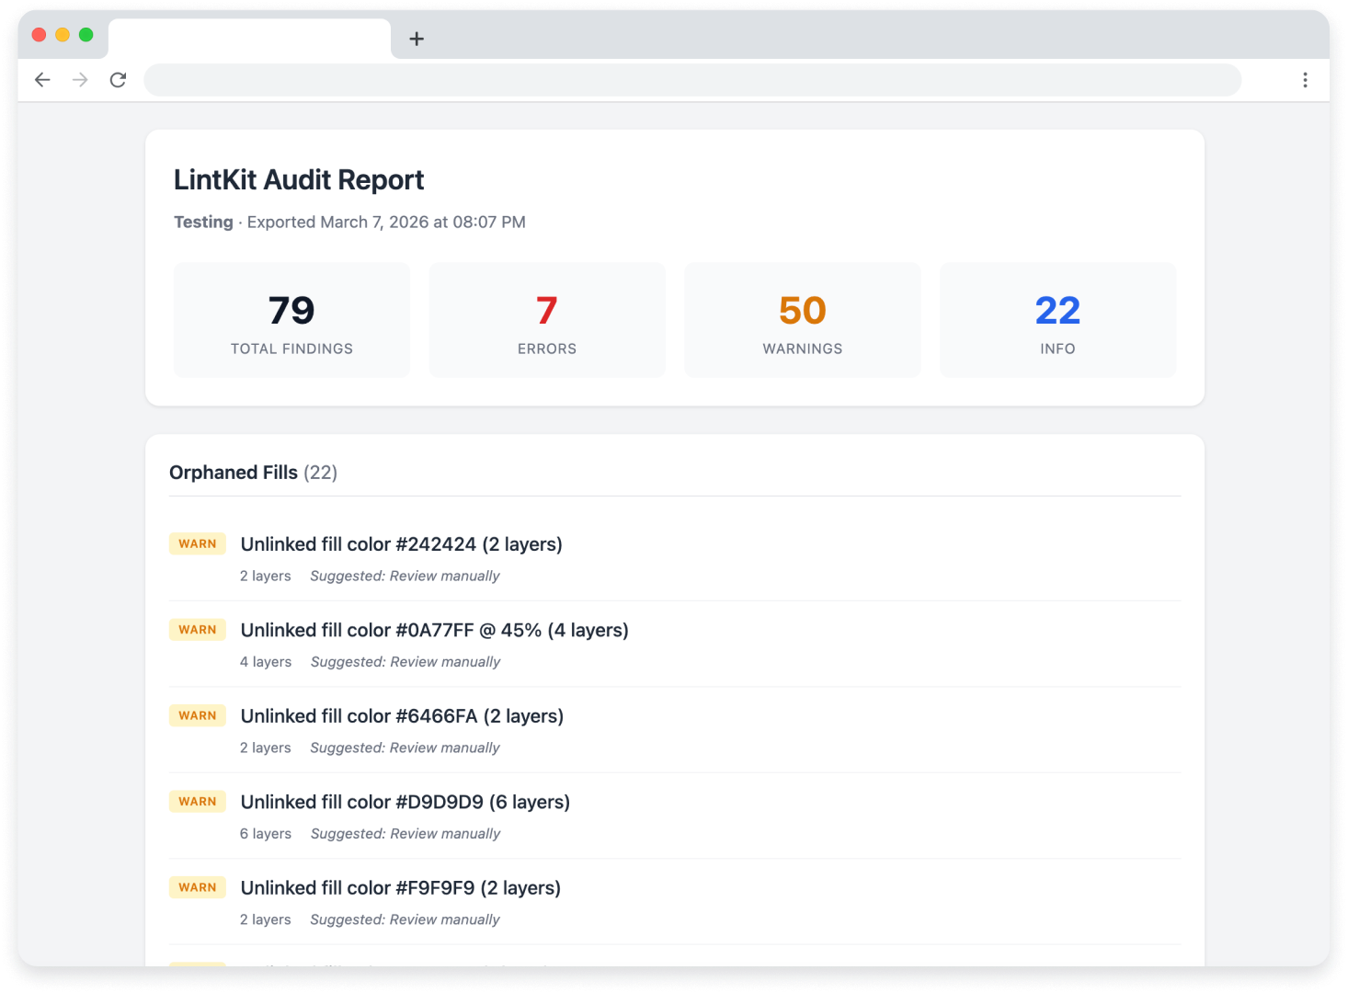Click the Testing project label
Viewport: 1348px width, 993px height.
coord(203,222)
